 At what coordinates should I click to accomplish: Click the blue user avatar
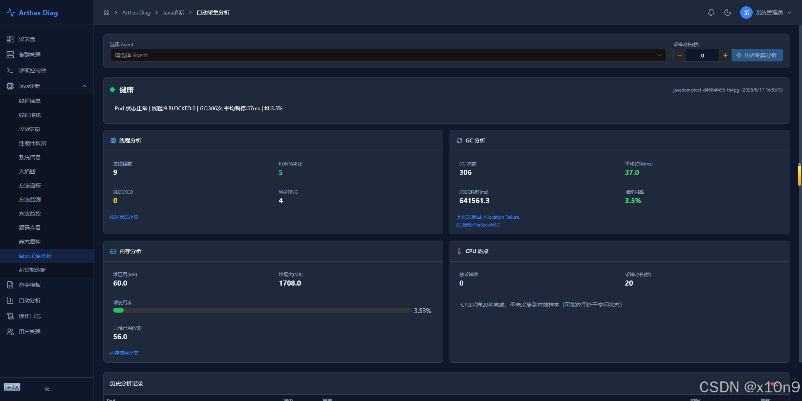tap(746, 13)
